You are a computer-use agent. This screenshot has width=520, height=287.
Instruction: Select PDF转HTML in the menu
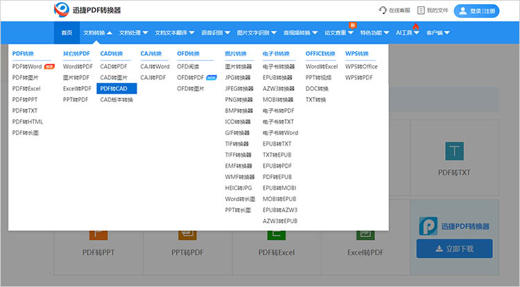[28, 121]
